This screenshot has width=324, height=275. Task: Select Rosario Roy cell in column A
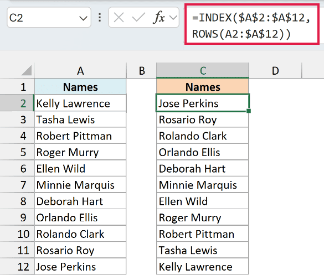80,250
